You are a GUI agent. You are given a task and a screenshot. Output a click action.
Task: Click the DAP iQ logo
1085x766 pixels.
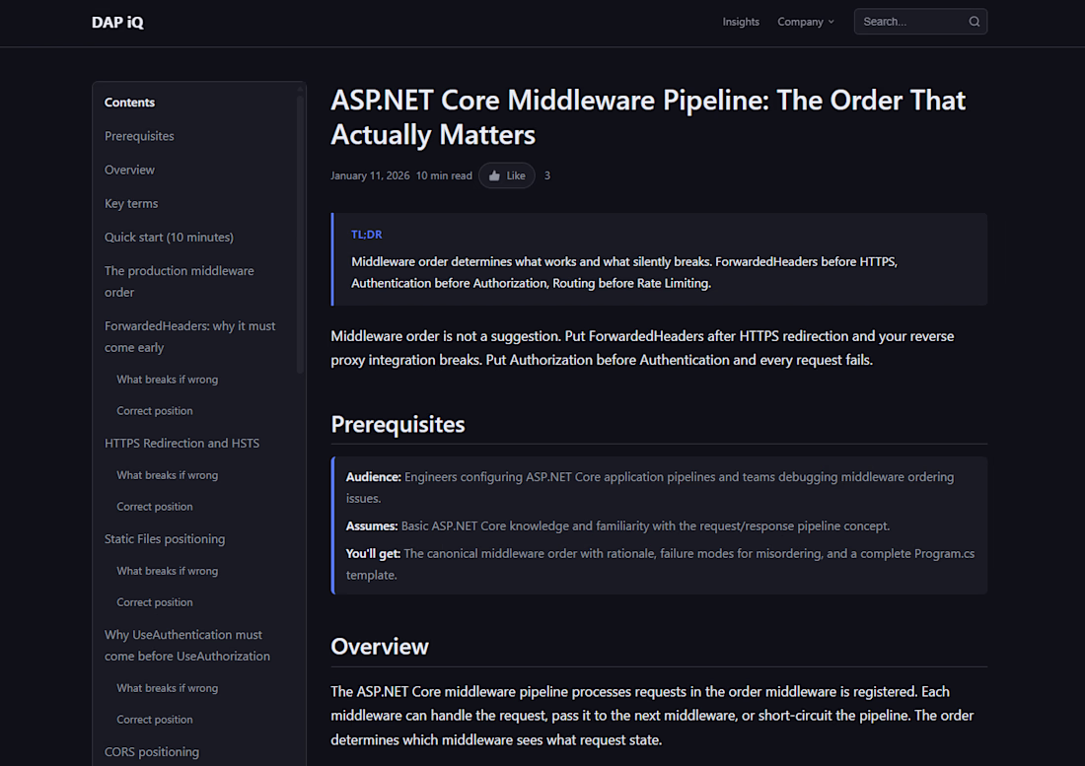[117, 22]
